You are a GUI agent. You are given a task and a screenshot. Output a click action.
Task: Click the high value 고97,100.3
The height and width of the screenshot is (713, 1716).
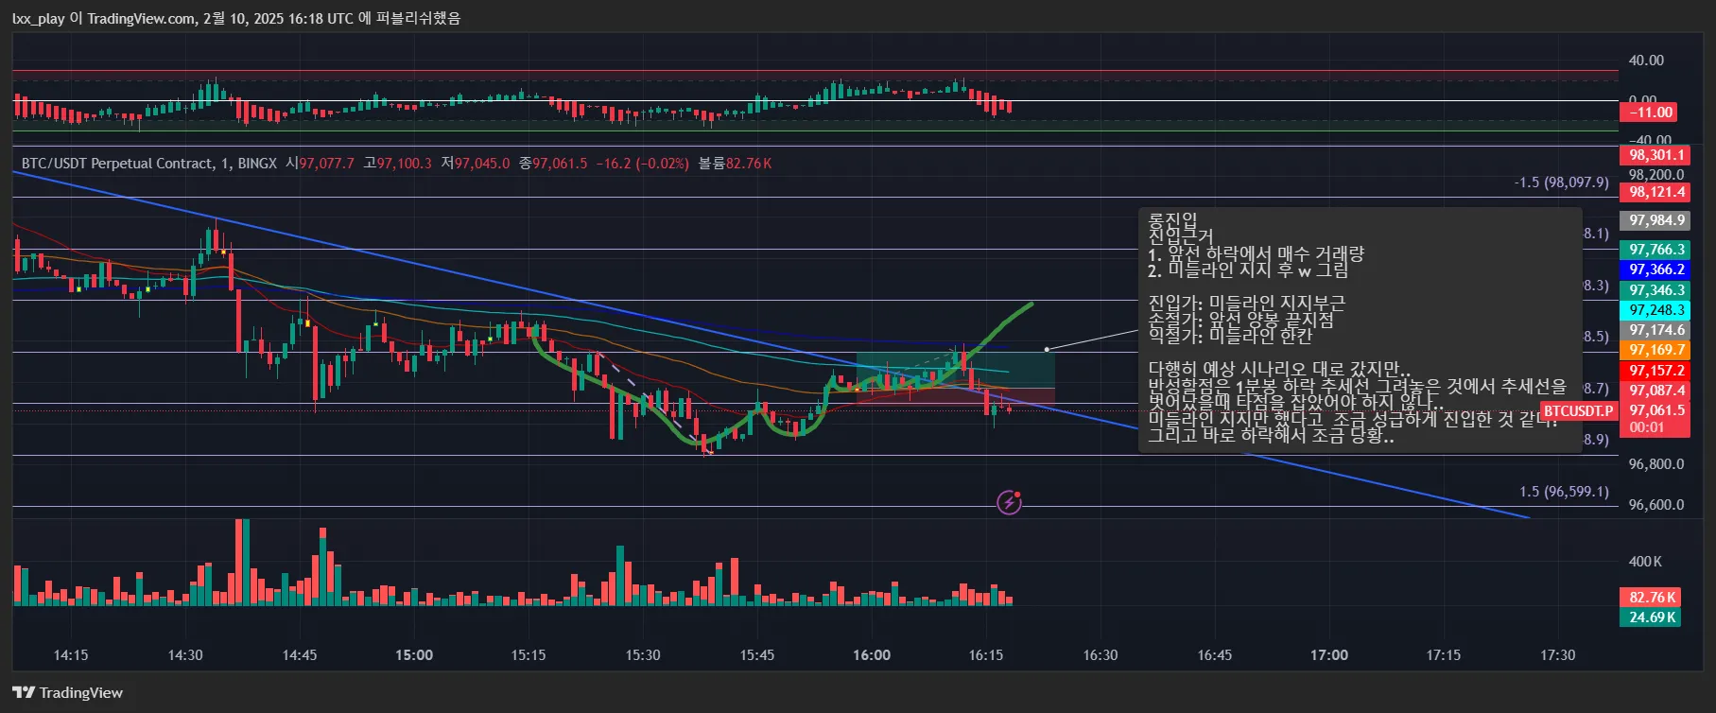click(397, 164)
